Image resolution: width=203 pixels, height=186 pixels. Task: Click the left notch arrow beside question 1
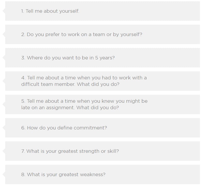(4, 11)
